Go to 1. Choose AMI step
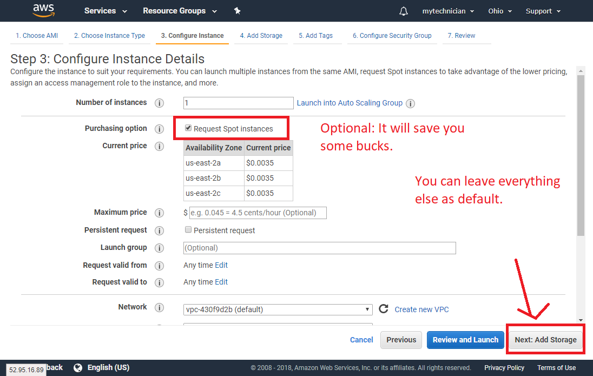The height and width of the screenshot is (376, 593). pos(37,36)
